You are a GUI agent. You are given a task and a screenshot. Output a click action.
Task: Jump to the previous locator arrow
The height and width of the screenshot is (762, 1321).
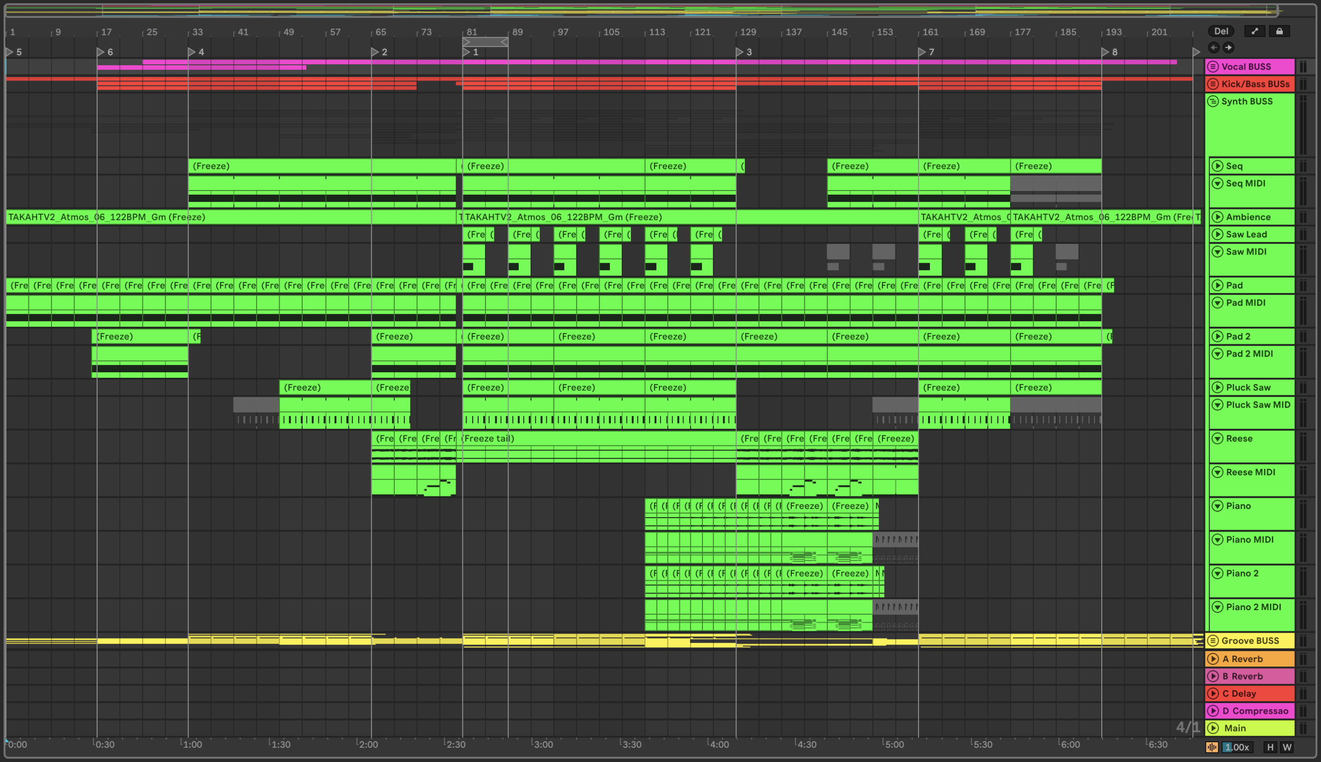[1213, 48]
